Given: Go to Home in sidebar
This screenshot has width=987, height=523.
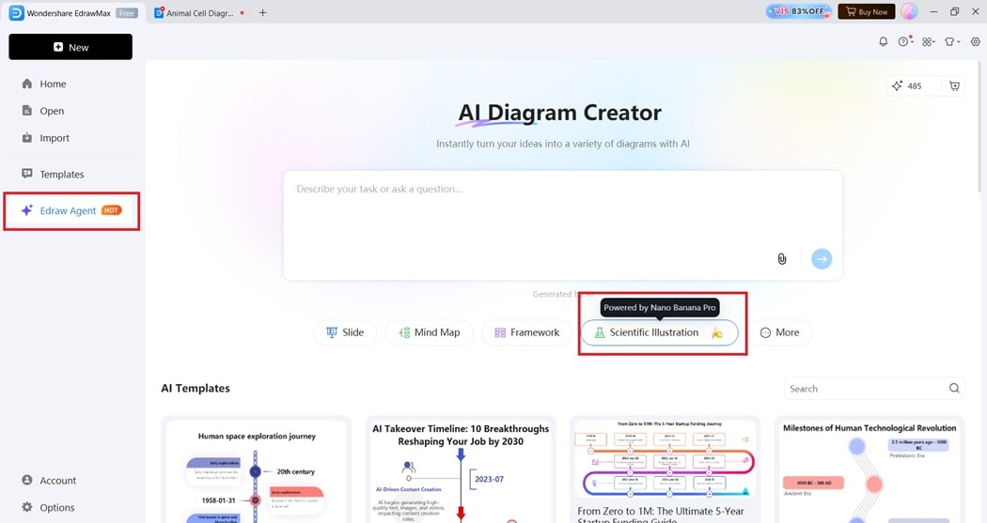Looking at the screenshot, I should (53, 84).
